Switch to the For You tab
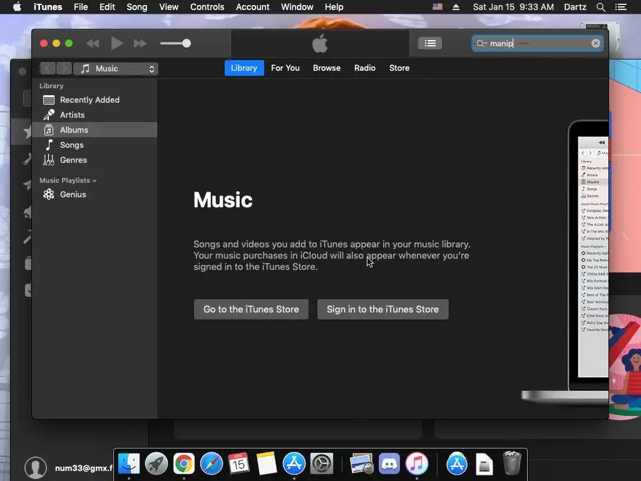Image resolution: width=641 pixels, height=481 pixels. click(285, 68)
